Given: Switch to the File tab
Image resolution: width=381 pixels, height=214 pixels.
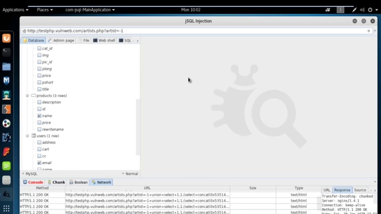Looking at the screenshot, I should click(84, 40).
